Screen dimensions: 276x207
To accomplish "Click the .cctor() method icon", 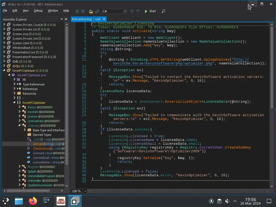I will coord(29,139).
